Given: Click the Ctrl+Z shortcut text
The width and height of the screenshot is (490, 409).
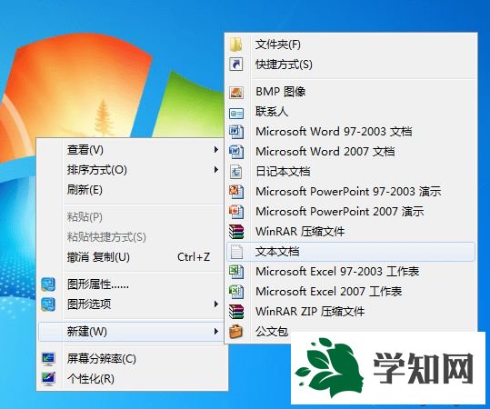Looking at the screenshot, I should 194,257.
